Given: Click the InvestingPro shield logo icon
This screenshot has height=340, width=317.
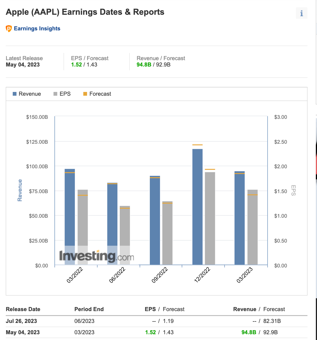Looking at the screenshot, I should point(9,29).
